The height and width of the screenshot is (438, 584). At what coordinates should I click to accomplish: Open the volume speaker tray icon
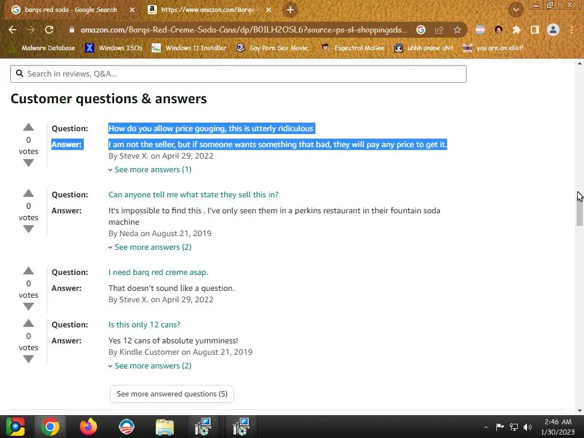tap(528, 427)
